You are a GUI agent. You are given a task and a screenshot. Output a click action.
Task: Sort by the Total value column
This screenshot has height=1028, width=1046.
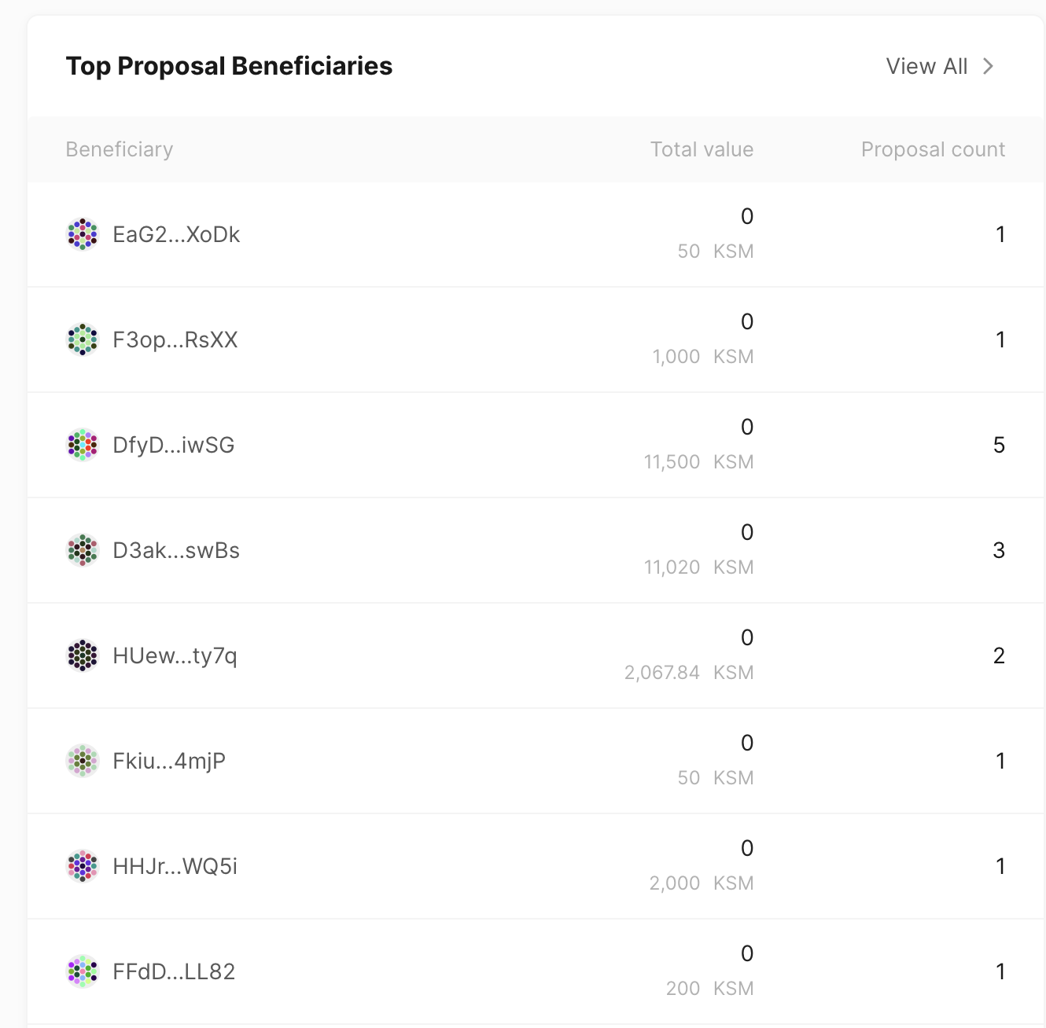tap(701, 149)
